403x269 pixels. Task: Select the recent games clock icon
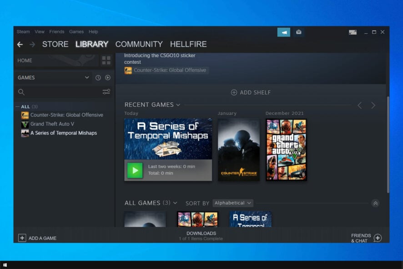point(98,78)
